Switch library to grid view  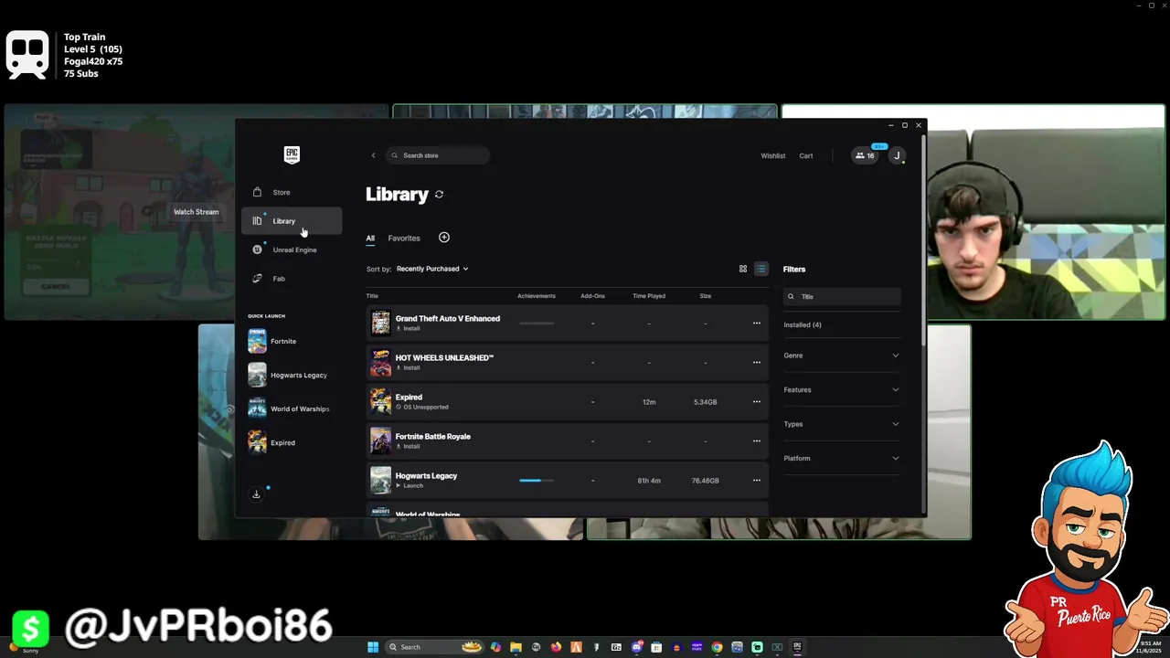point(743,269)
